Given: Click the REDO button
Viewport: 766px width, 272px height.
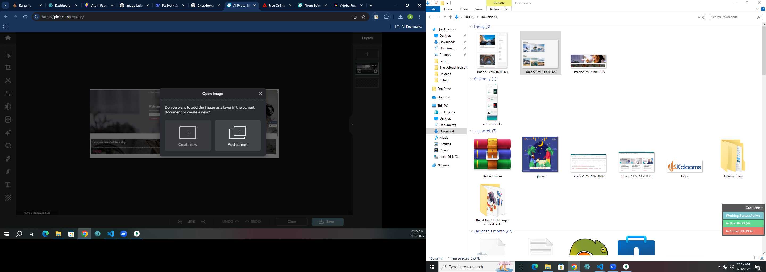Looking at the screenshot, I should coord(253,222).
